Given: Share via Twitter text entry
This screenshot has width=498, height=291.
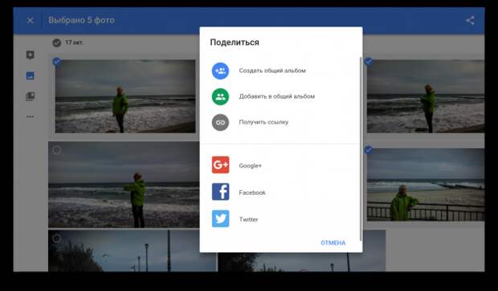Looking at the screenshot, I should click(248, 220).
